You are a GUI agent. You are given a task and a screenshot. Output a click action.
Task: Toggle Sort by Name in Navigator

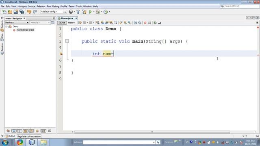pos(43,131)
